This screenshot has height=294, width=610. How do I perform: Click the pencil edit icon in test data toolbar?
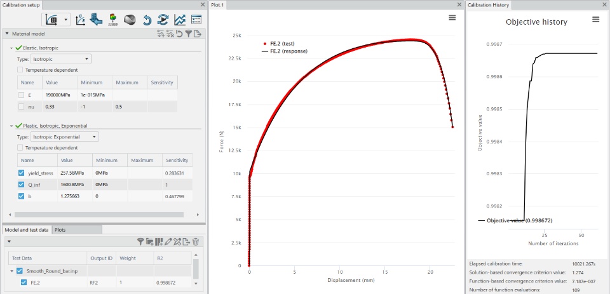(x=168, y=242)
